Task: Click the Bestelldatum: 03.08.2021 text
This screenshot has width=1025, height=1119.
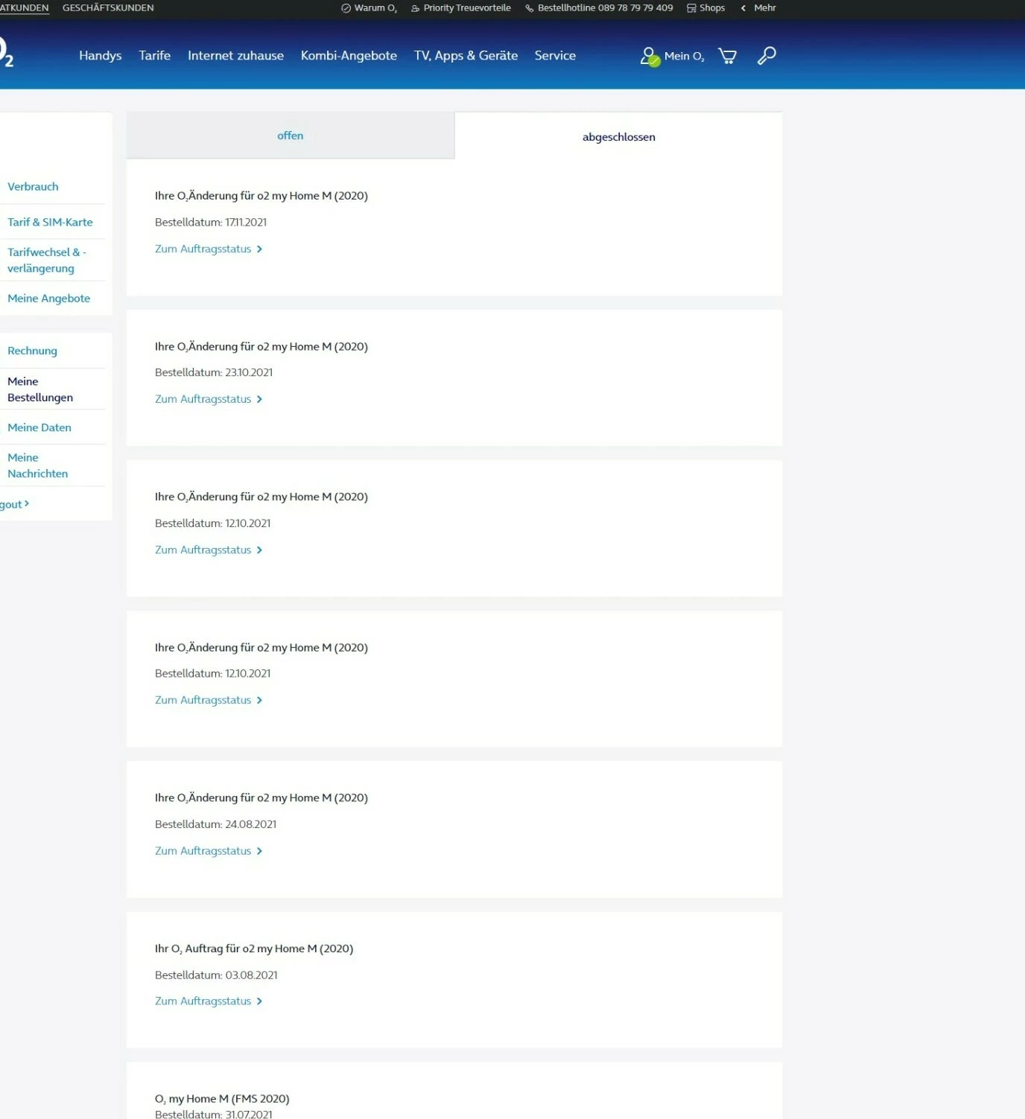Action: 216,975
